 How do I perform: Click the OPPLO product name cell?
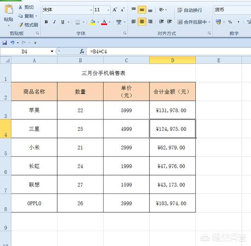[x=34, y=203]
